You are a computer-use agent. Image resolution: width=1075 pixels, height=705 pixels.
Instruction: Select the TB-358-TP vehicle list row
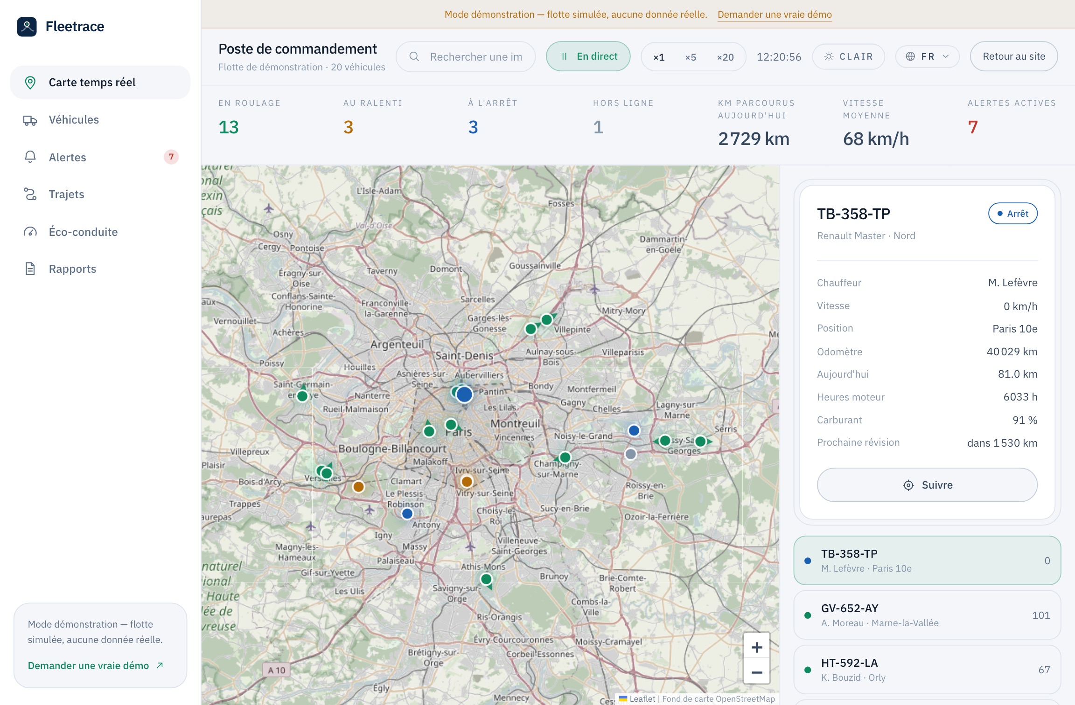point(927,560)
